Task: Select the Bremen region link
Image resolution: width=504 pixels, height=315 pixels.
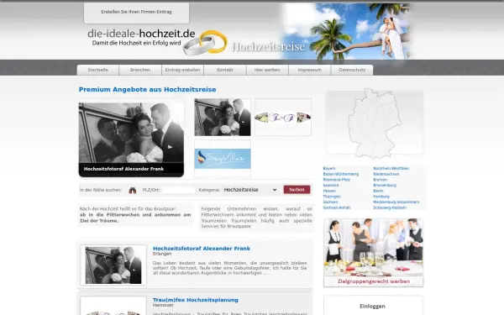Action: 381,180
